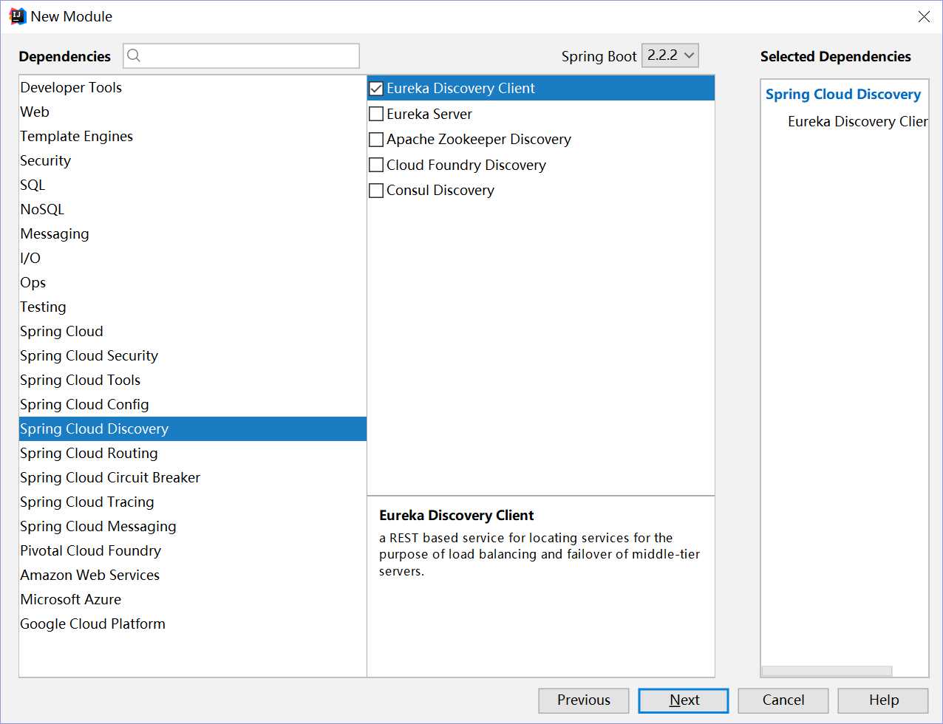The height and width of the screenshot is (724, 943).
Task: Click the Previous button
Action: (584, 700)
